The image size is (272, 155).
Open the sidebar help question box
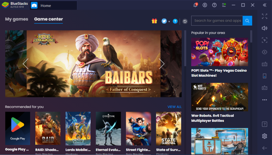[265, 124]
